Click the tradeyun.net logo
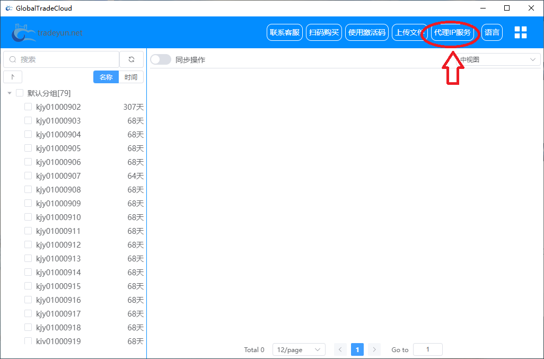Screen dimensions: 544x359 48,33
